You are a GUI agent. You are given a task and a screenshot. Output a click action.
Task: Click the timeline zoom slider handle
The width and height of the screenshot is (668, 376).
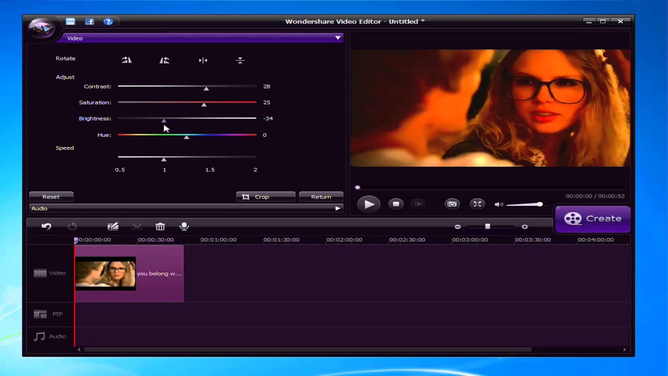487,227
